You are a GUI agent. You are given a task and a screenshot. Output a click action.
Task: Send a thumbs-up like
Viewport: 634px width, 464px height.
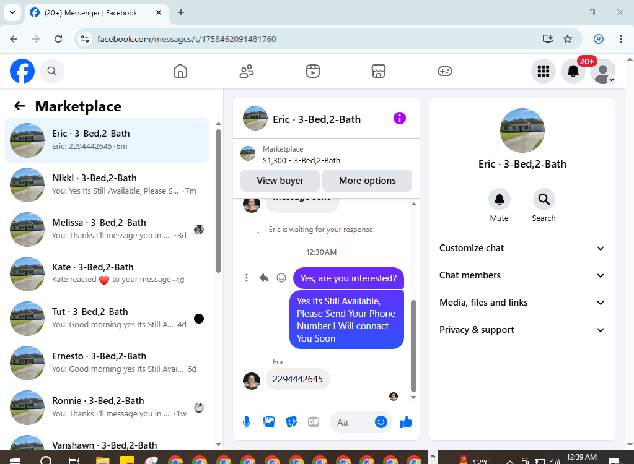[x=405, y=422]
